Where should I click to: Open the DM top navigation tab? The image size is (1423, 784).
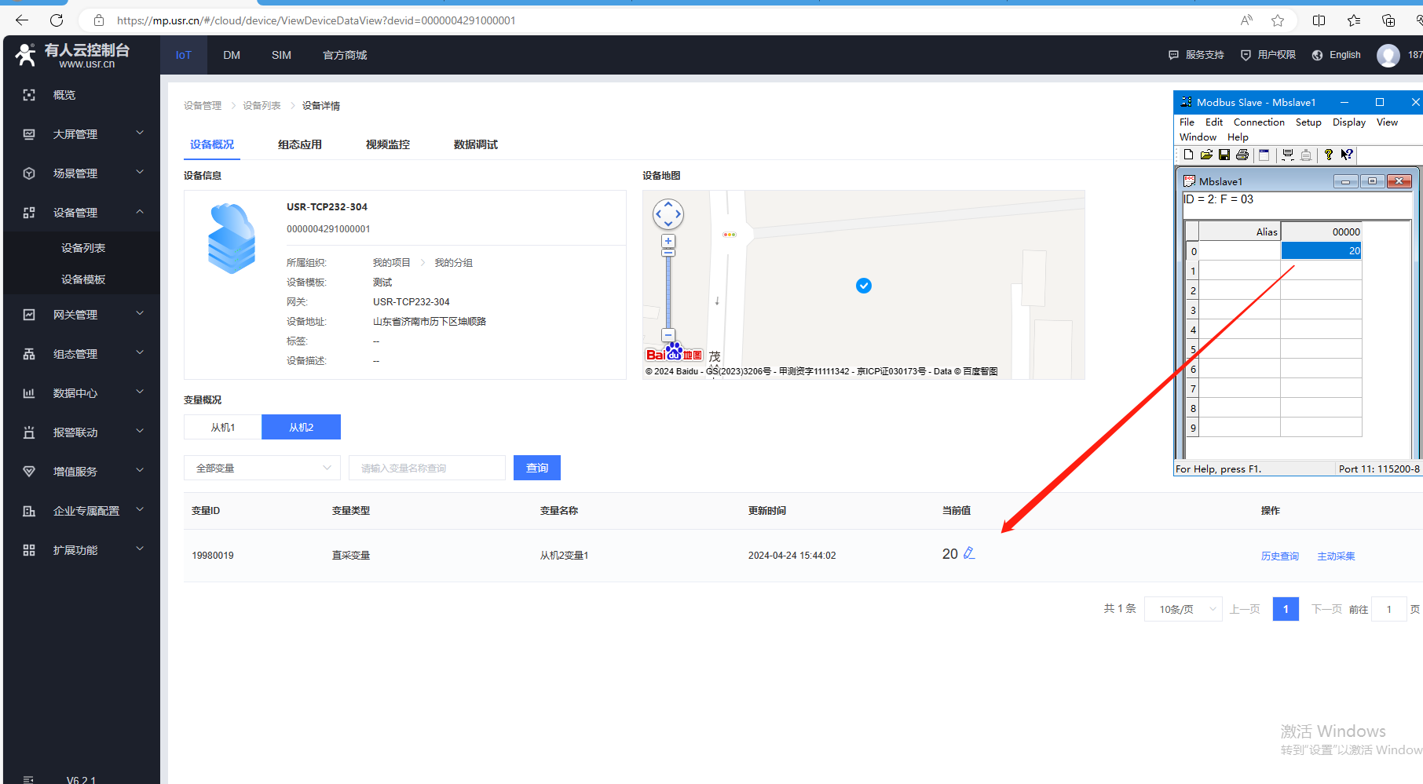click(x=232, y=55)
